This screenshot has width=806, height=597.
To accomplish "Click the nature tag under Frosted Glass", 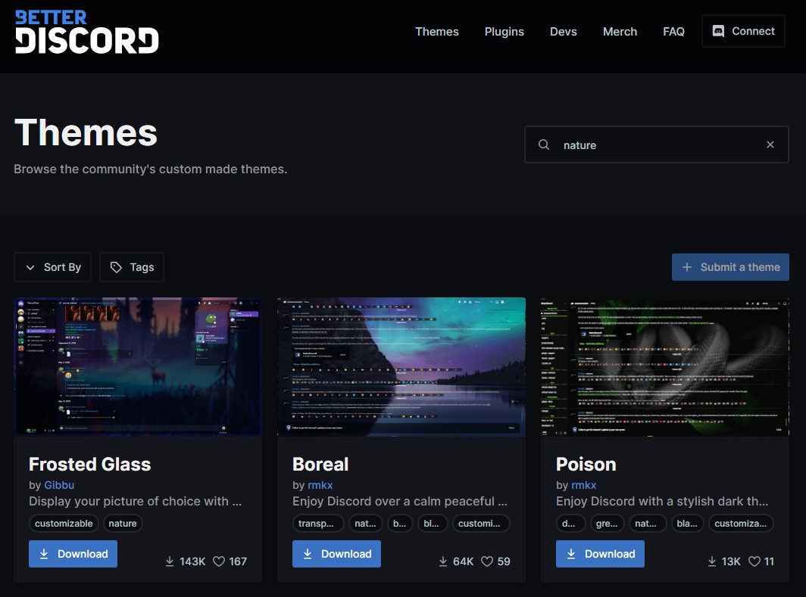I will click(x=123, y=523).
